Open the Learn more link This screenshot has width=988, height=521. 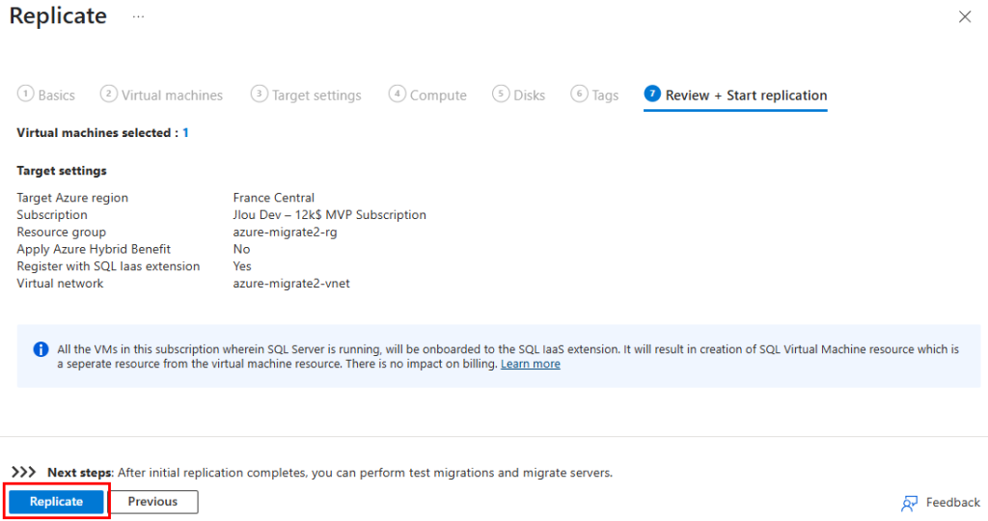tap(530, 364)
